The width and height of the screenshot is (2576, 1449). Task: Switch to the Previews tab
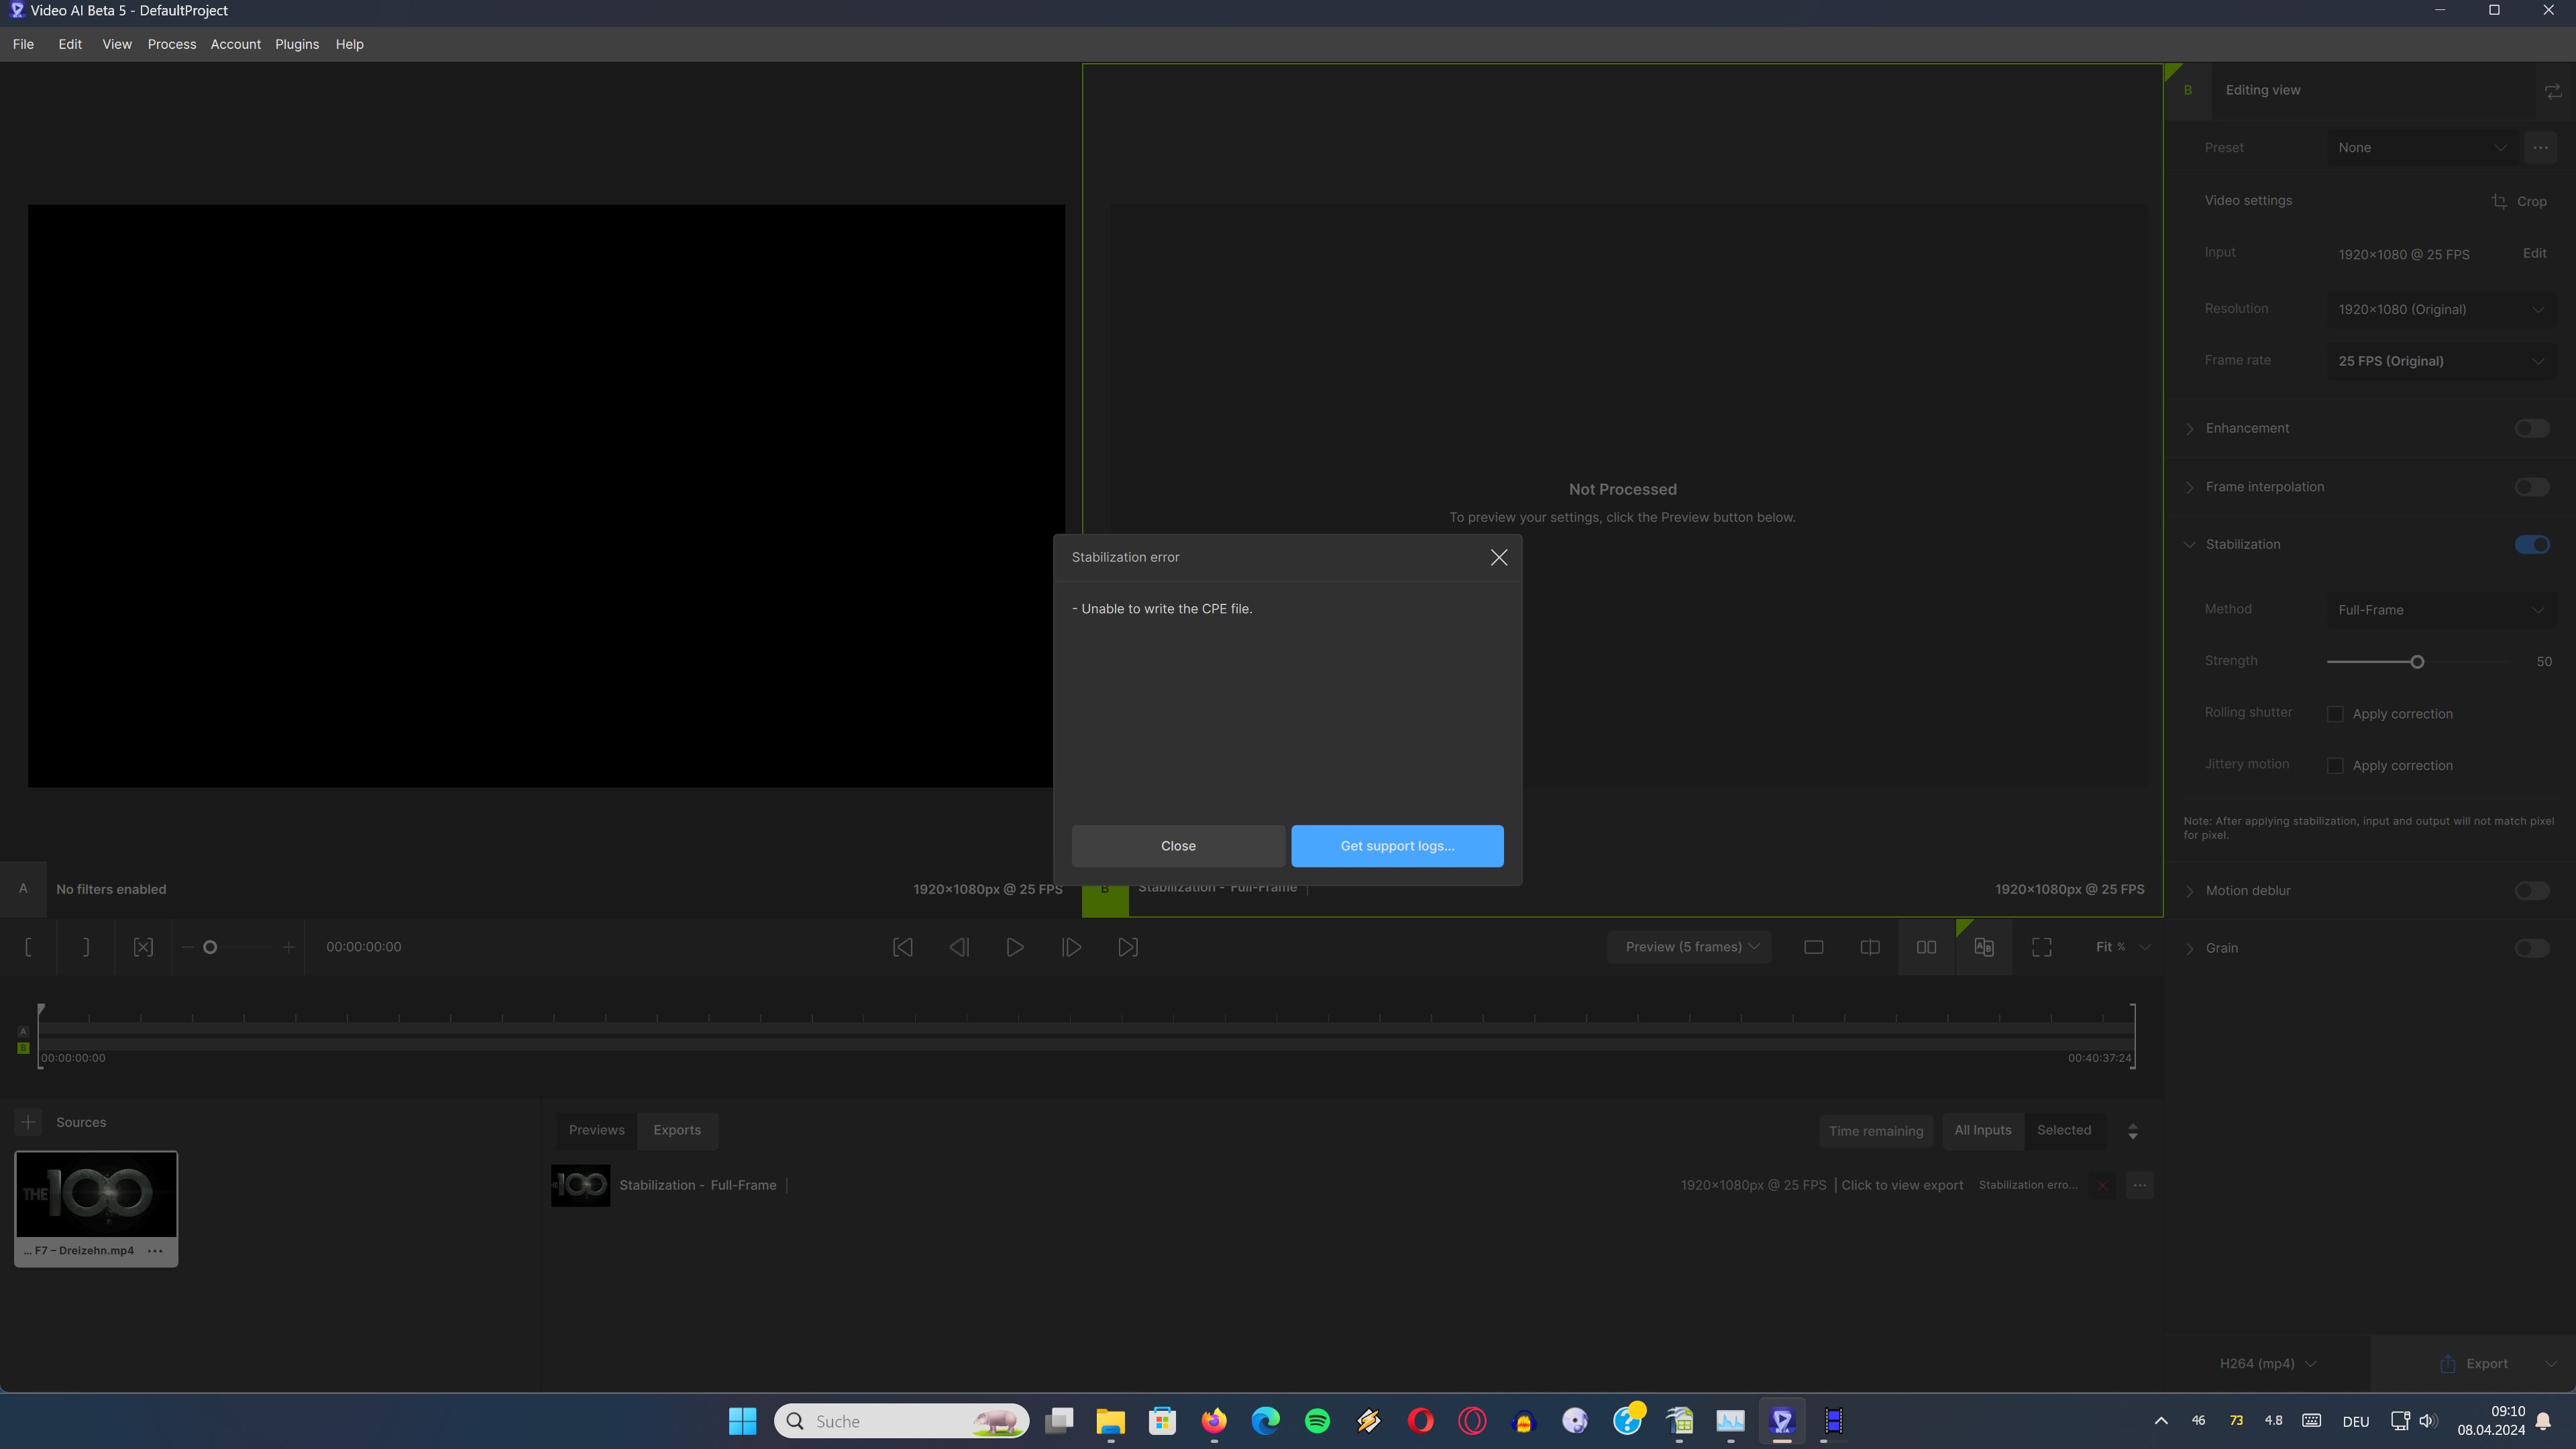pos(596,1130)
